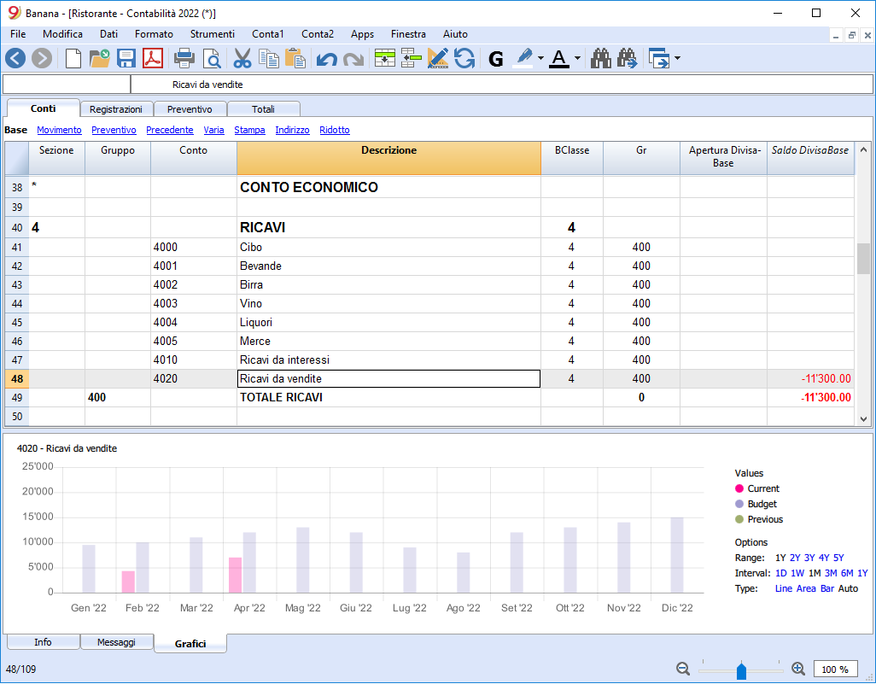Open the highlight color dropdown arrow
The width and height of the screenshot is (876, 684).
click(x=540, y=58)
